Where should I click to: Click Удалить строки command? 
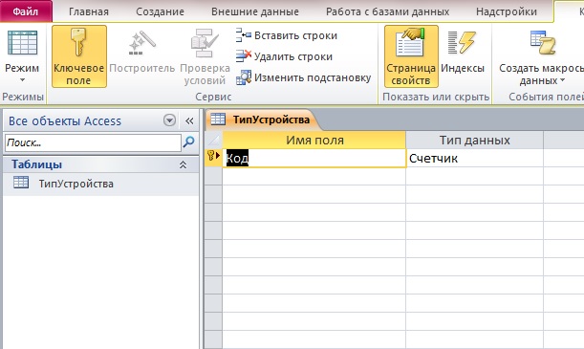[284, 56]
